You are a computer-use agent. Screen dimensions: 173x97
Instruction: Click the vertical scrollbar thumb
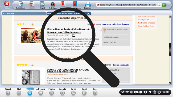170,49
